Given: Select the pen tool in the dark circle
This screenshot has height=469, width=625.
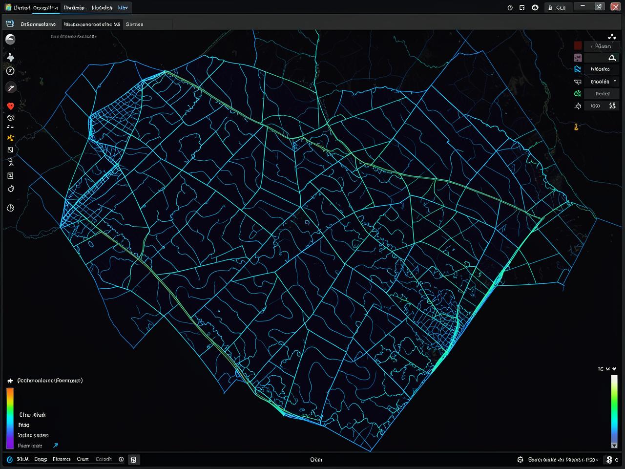Looking at the screenshot, I should 10,87.
